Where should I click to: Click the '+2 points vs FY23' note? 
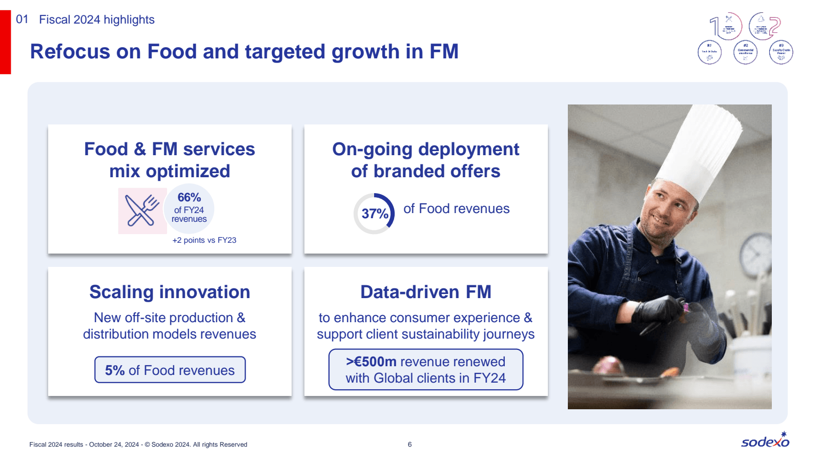click(x=204, y=240)
